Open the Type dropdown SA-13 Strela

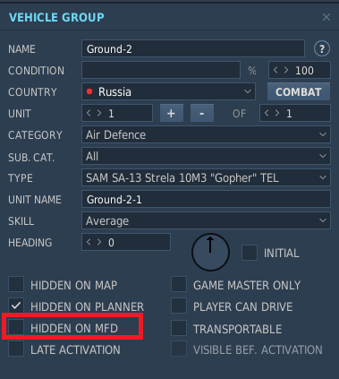(x=206, y=177)
